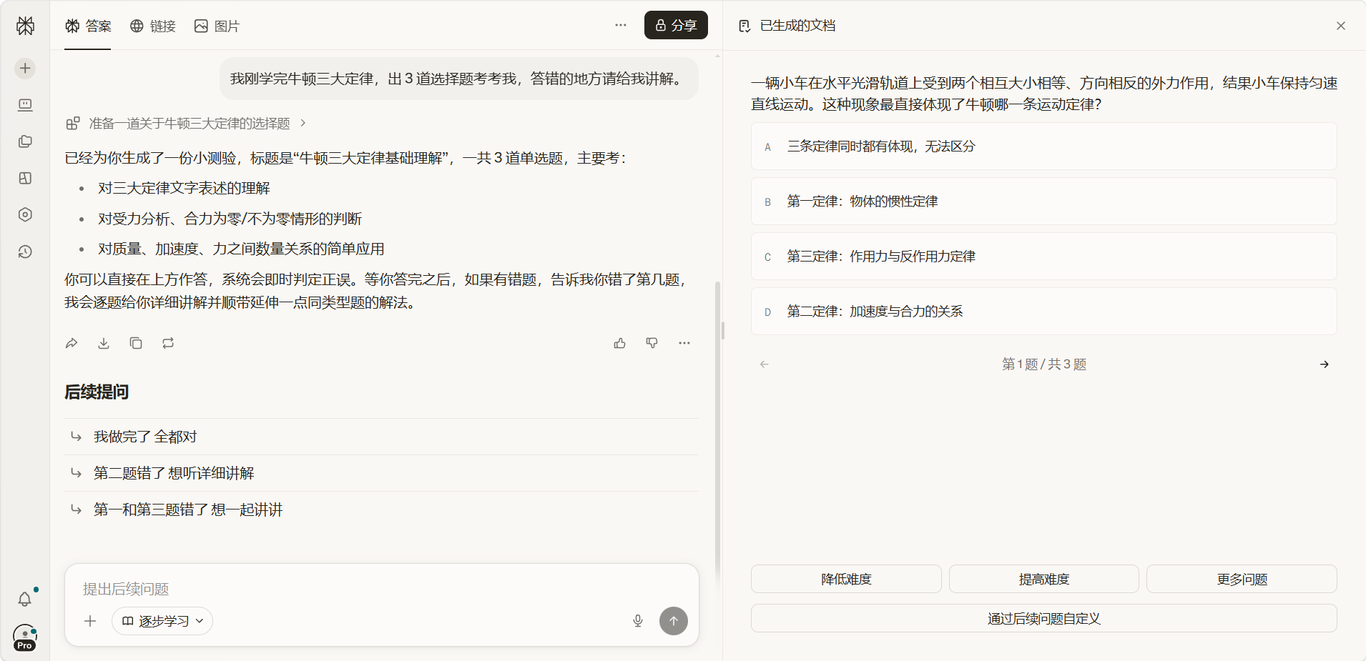Open the library stacked pages sidebar icon
The image size is (1366, 661).
25,141
